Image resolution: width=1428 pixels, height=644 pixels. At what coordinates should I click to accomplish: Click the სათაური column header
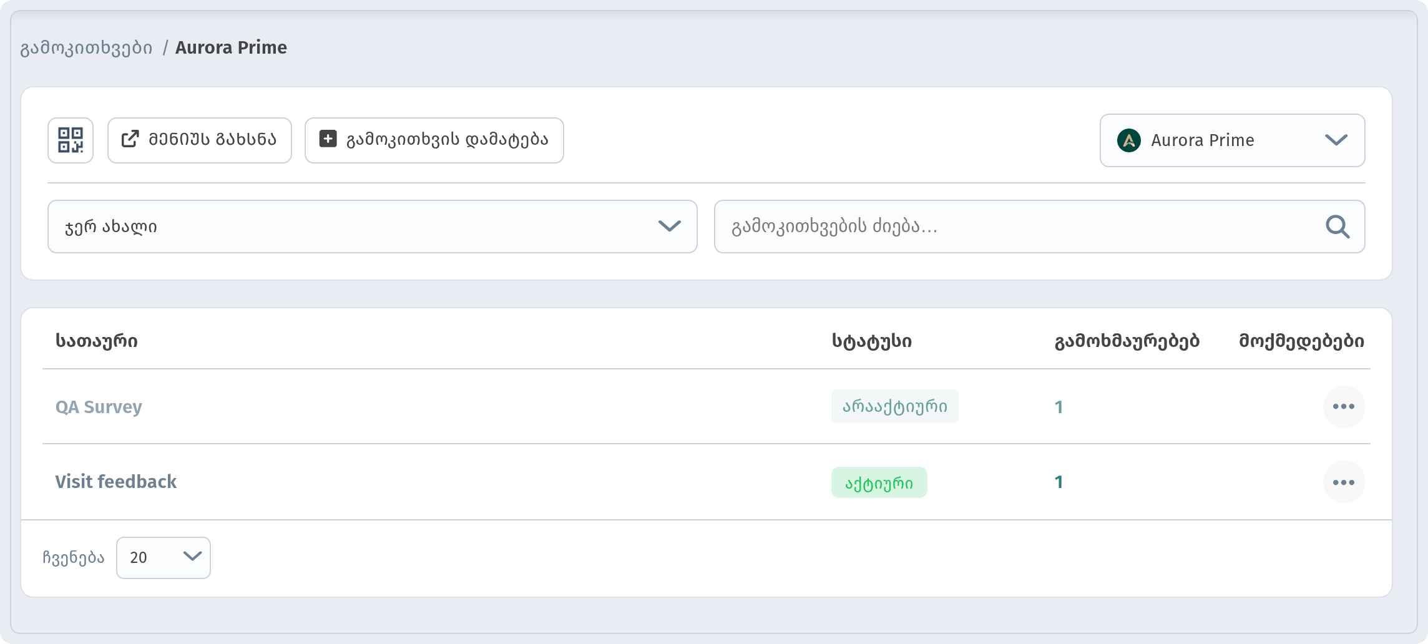(97, 341)
